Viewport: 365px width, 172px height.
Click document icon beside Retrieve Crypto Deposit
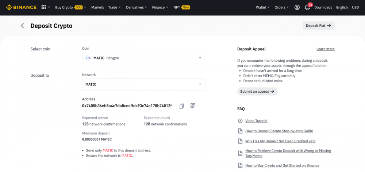coord(240,153)
